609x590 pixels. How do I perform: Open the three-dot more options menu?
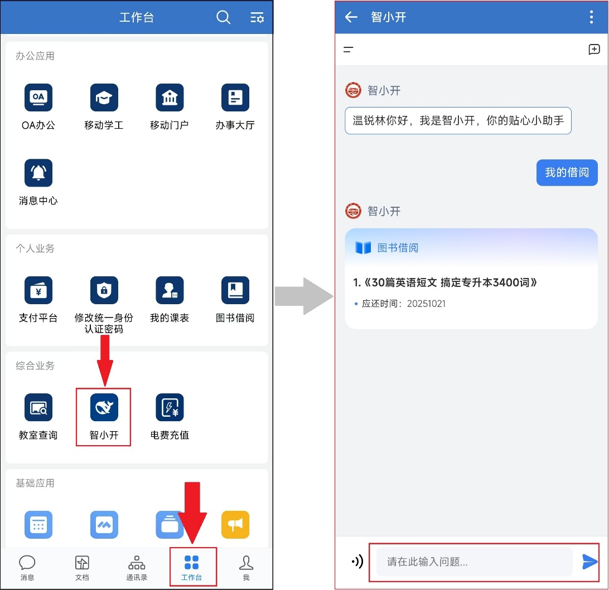[591, 17]
